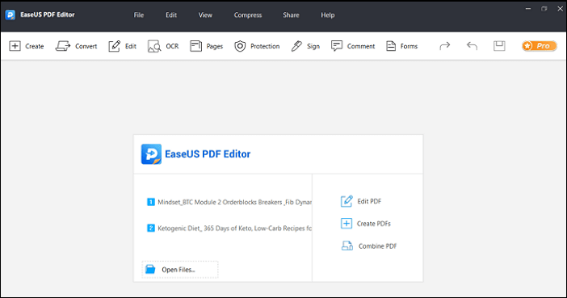Click the orange Pro upgrade badge
The width and height of the screenshot is (567, 298).
(x=540, y=46)
